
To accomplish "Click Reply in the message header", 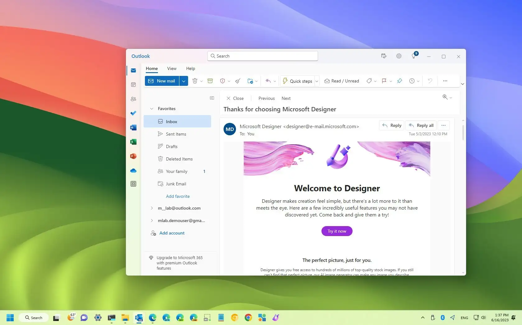I will click(392, 125).
